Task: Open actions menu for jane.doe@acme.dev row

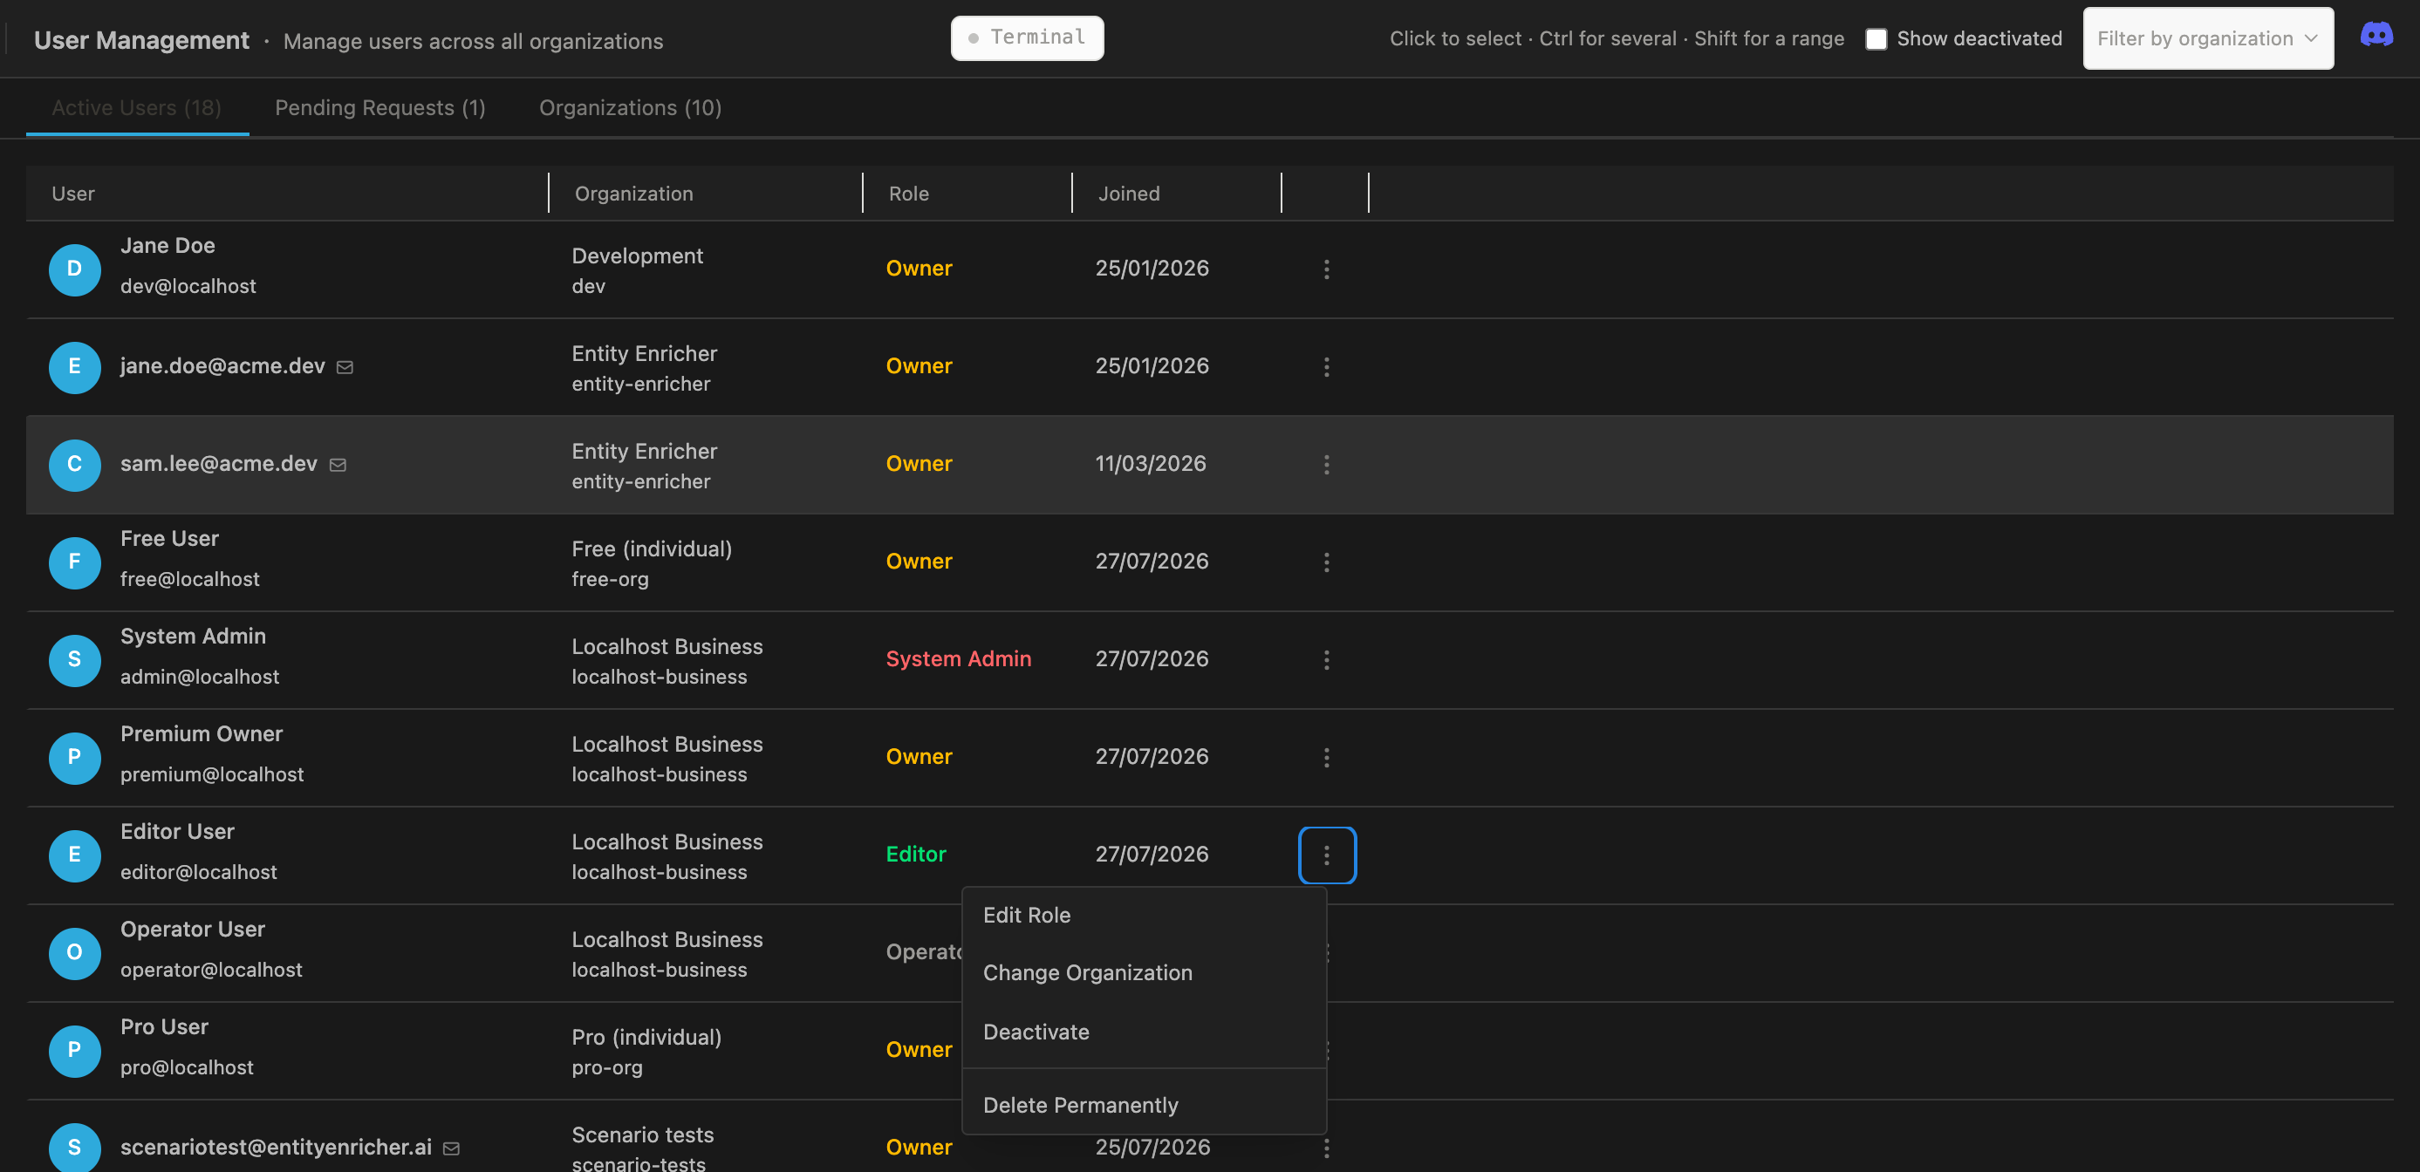Action: pyautogui.click(x=1327, y=367)
